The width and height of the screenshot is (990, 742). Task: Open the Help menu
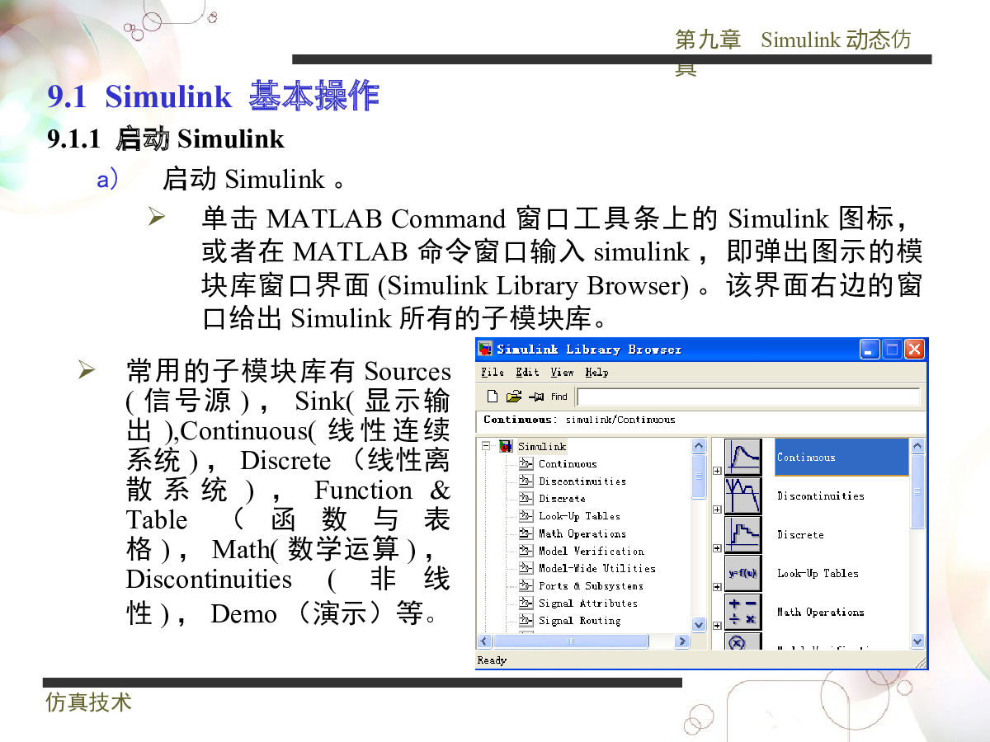point(597,373)
